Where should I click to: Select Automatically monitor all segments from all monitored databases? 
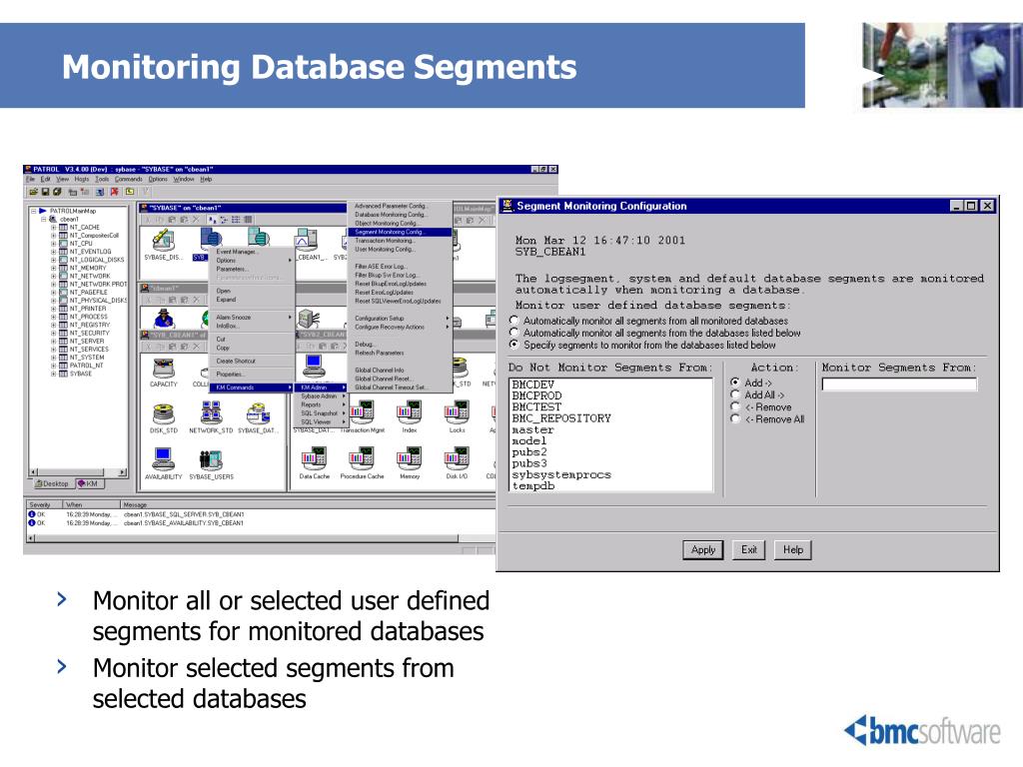tap(514, 321)
